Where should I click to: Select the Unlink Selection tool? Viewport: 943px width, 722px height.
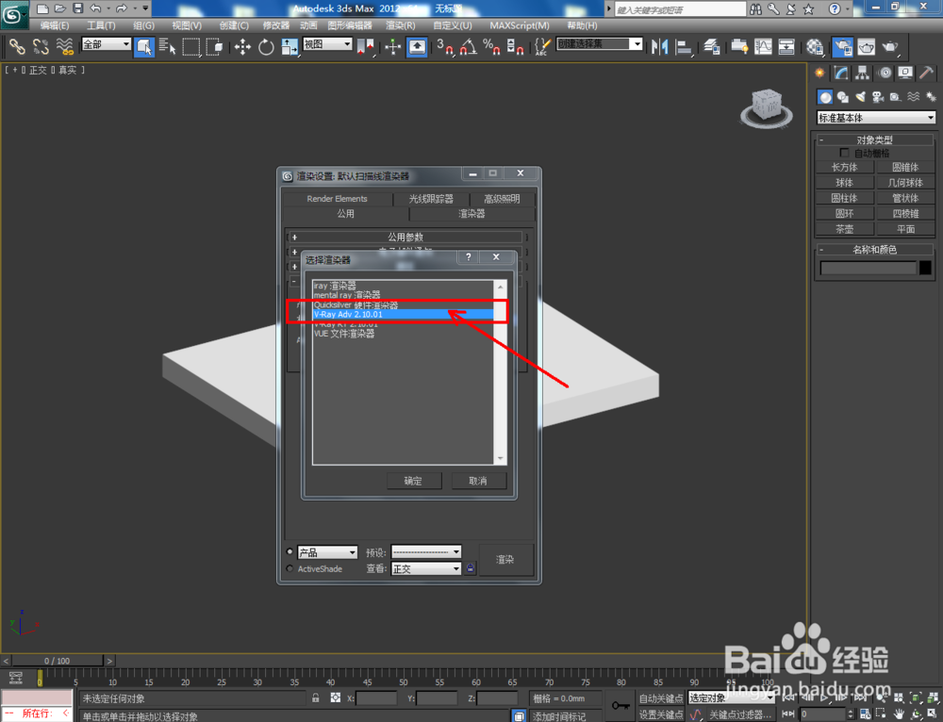point(41,46)
